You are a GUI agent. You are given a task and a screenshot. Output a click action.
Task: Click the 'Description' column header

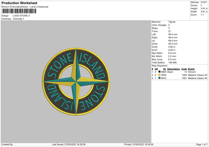coord(173,69)
